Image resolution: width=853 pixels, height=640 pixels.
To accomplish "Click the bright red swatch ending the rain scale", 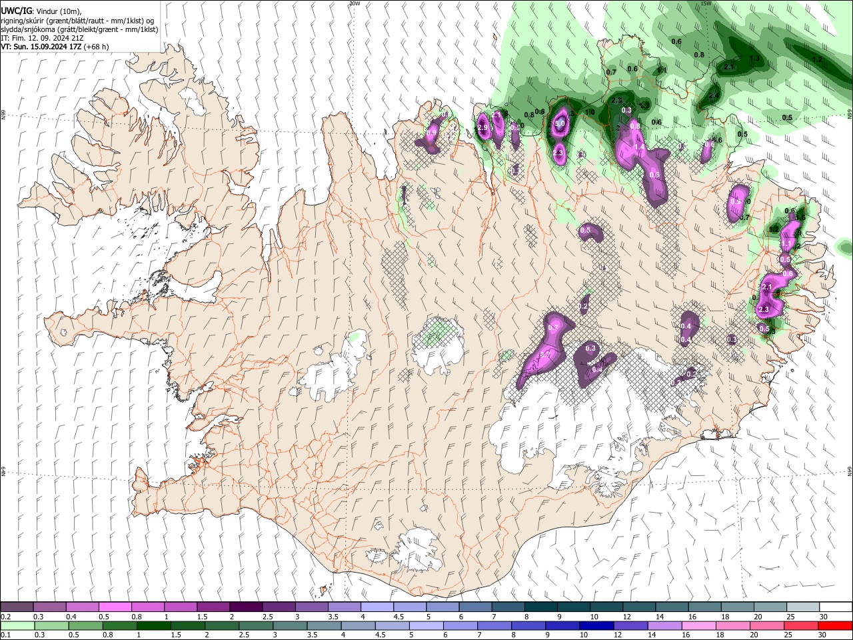I will pos(836,626).
